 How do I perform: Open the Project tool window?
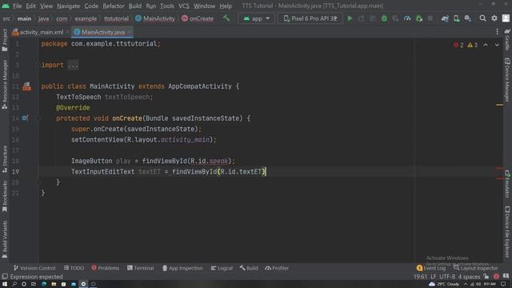(x=5, y=40)
